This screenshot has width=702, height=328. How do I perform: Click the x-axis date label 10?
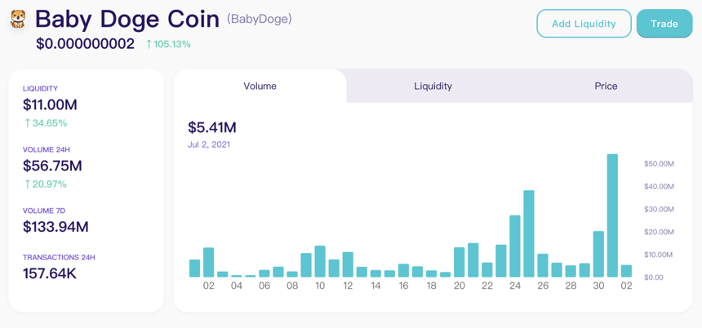[320, 286]
